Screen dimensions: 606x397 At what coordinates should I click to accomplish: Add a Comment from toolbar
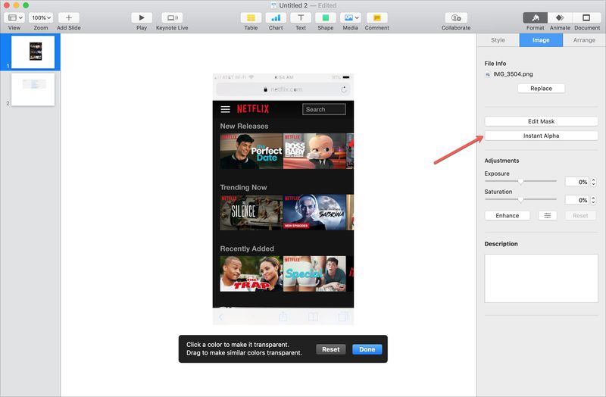coord(376,17)
